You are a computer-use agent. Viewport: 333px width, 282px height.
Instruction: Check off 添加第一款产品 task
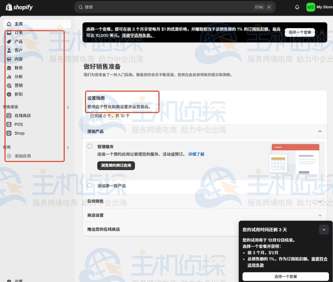click(x=90, y=186)
